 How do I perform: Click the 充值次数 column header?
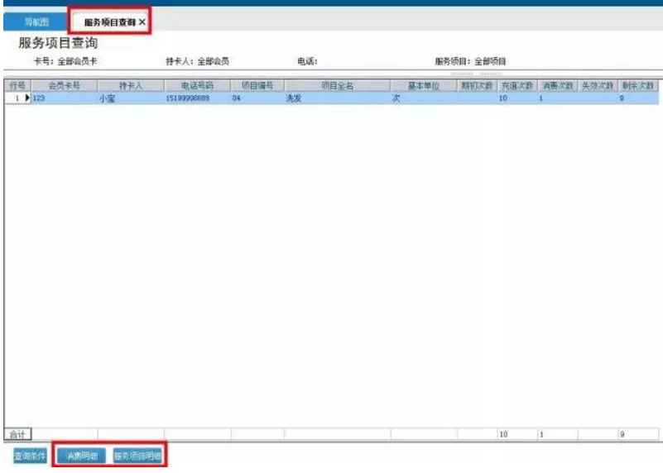click(x=516, y=86)
